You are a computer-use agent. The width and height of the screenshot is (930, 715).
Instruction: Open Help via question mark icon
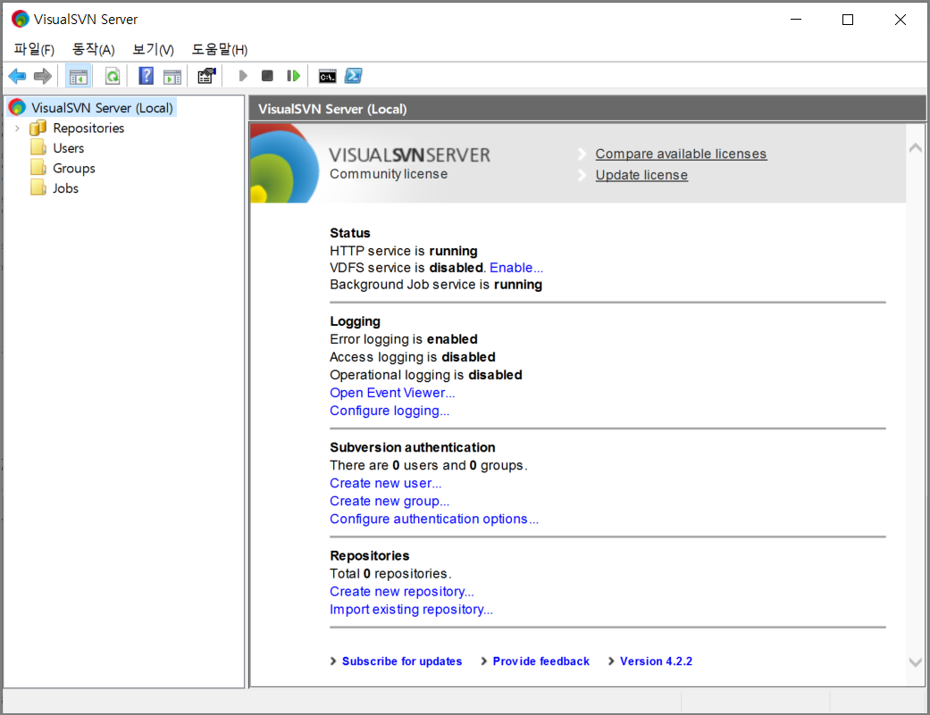click(x=146, y=76)
